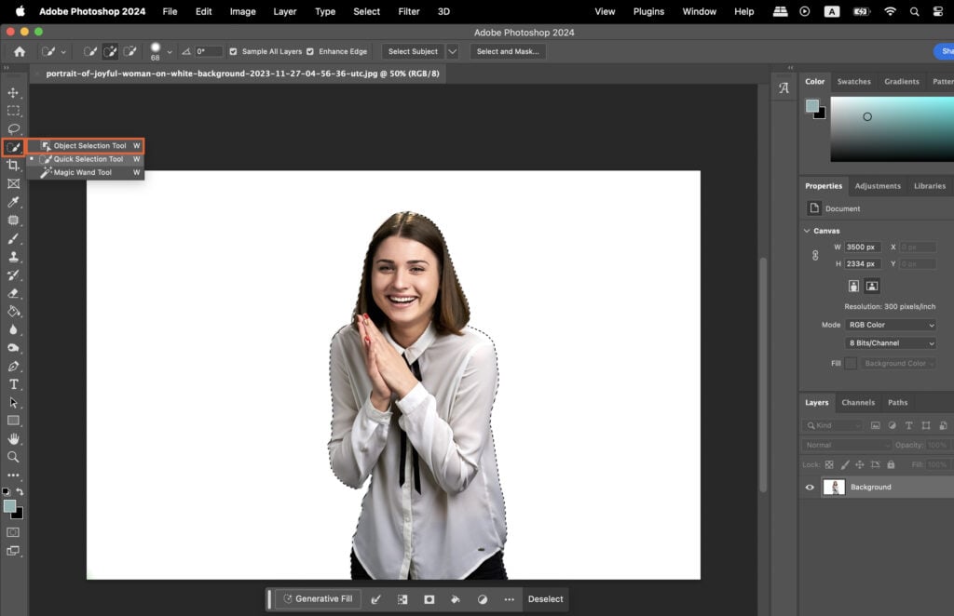Viewport: 954px width, 616px height.
Task: Open the Filter menu
Action: (x=408, y=11)
